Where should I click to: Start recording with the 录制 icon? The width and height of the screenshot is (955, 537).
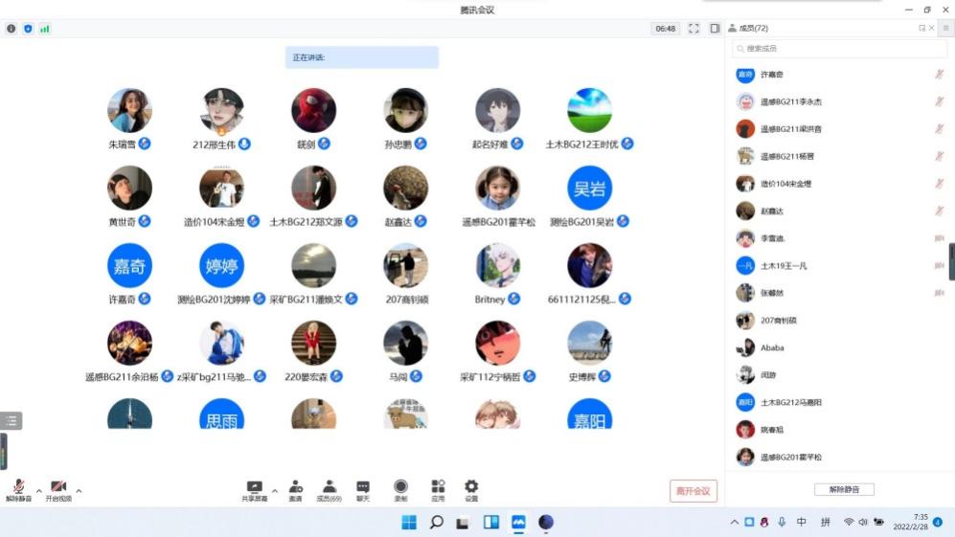tap(400, 487)
